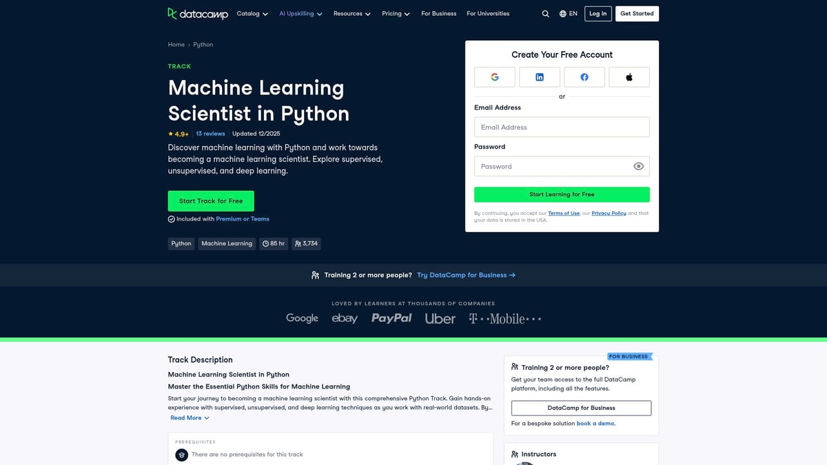Click the Get Started button
Viewport: 827px width, 465px height.
[x=637, y=14]
